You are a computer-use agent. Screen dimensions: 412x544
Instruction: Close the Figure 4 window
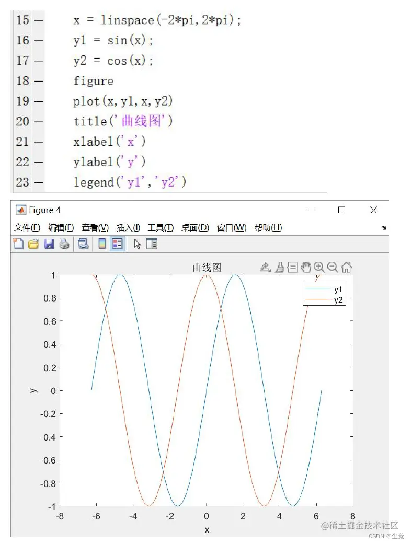click(x=373, y=210)
